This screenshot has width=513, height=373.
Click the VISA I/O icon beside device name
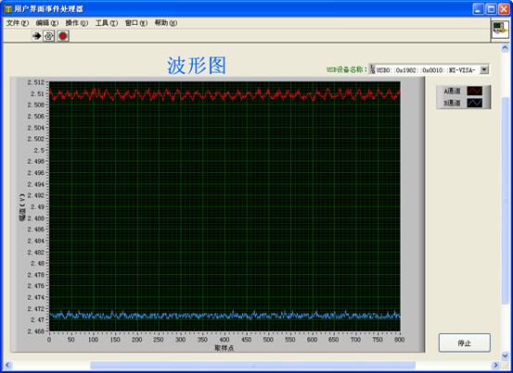tap(372, 69)
